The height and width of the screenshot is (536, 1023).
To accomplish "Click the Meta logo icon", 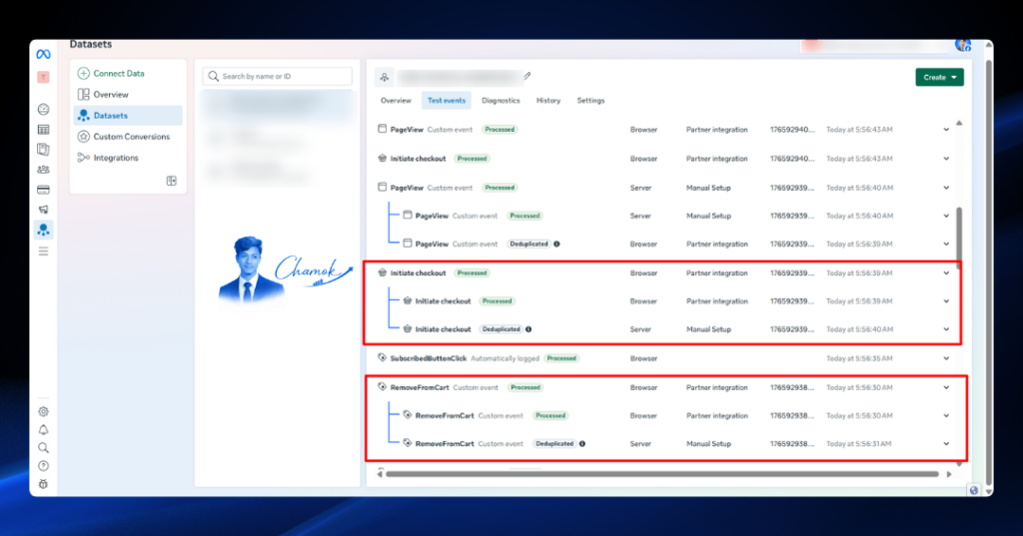I will (x=43, y=54).
